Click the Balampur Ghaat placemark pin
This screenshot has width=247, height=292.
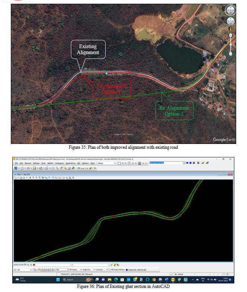(107, 74)
